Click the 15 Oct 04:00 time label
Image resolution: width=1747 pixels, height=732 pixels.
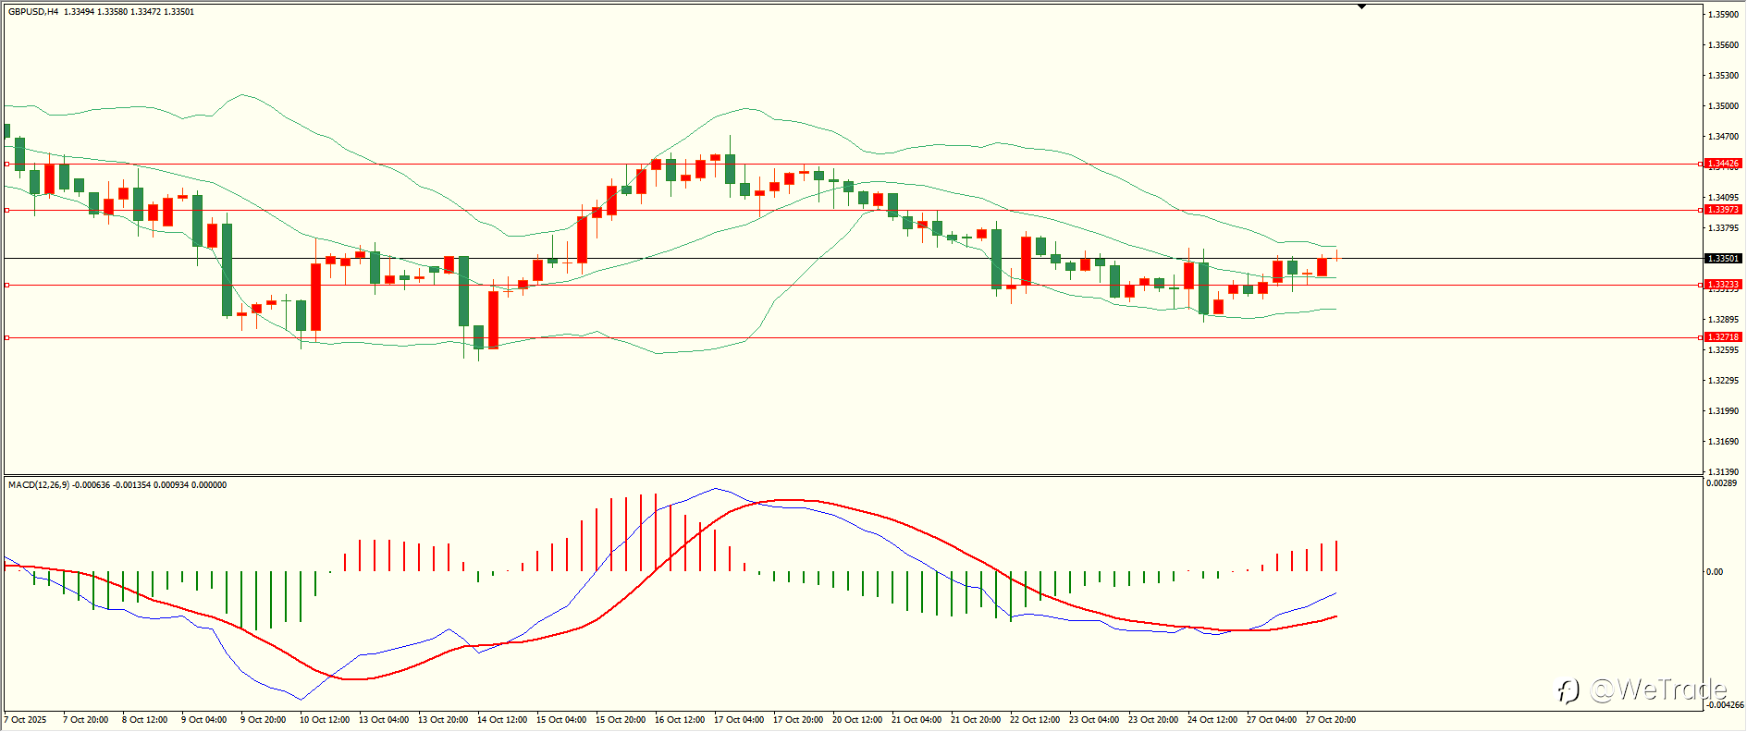pos(561,720)
